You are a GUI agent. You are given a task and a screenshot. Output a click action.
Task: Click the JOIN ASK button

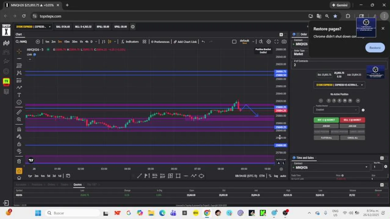(x=352, y=126)
